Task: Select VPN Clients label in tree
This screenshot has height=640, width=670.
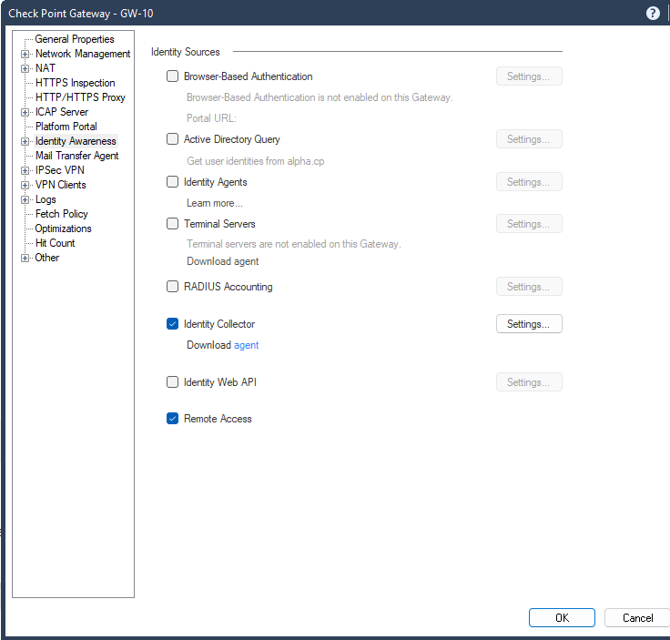Action: pyautogui.click(x=61, y=185)
